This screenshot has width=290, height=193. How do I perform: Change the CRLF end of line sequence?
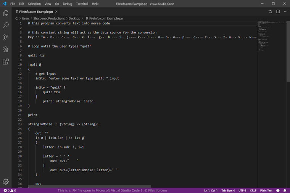coord(253,190)
